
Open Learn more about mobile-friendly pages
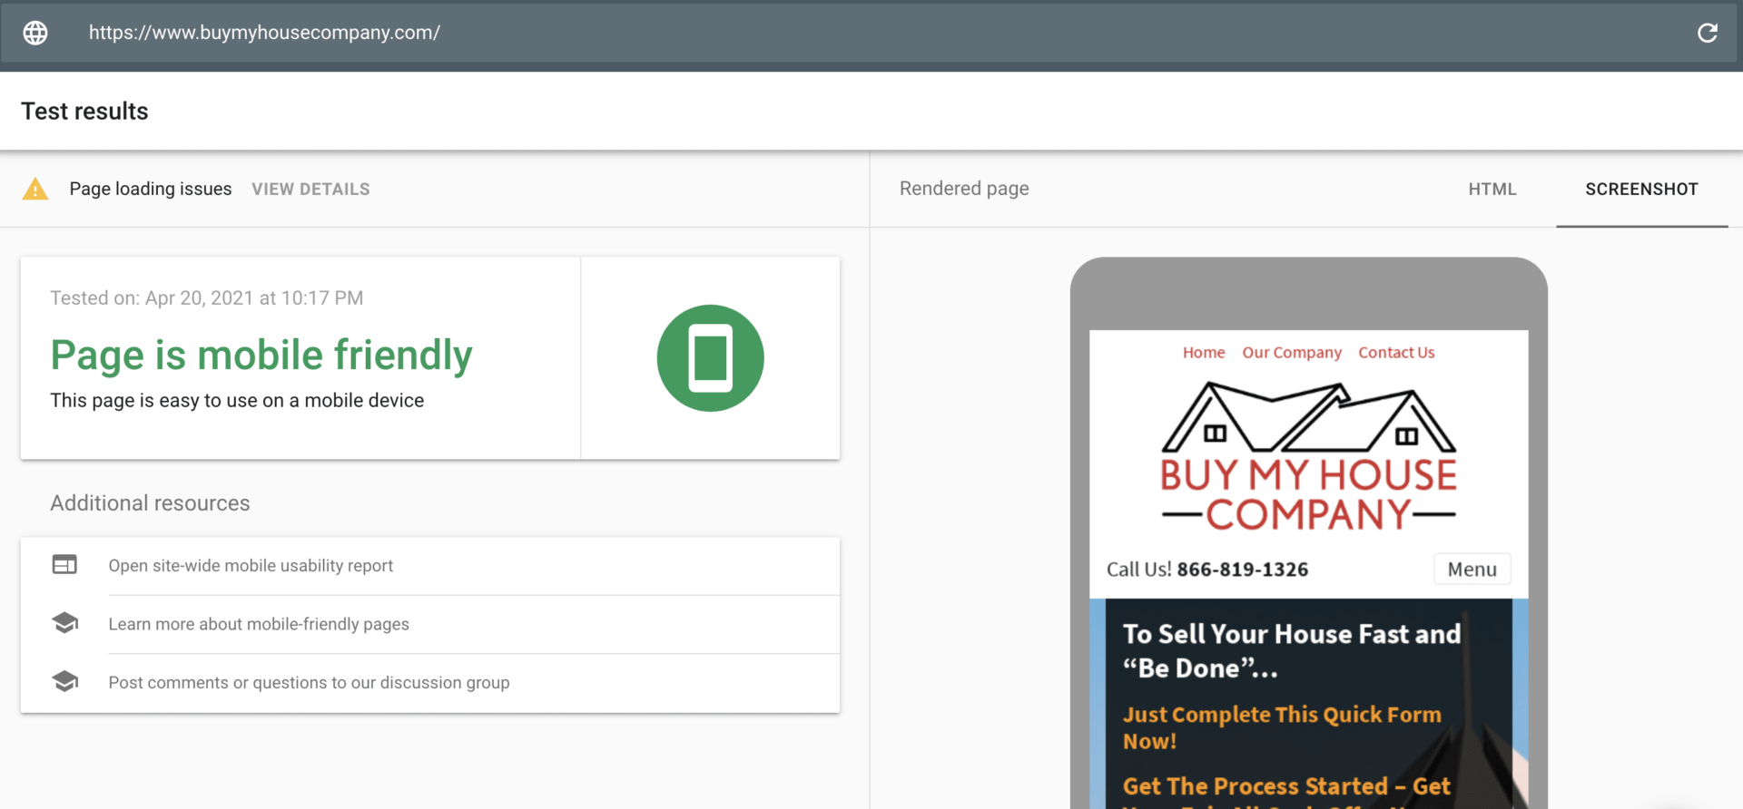(x=259, y=624)
